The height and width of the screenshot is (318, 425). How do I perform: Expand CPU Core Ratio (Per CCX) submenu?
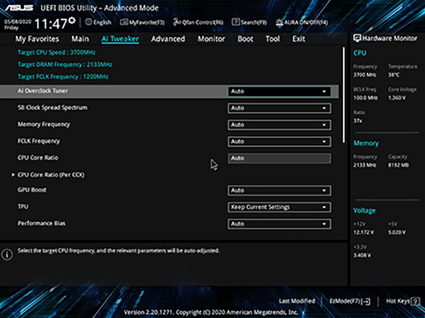[x=51, y=175]
